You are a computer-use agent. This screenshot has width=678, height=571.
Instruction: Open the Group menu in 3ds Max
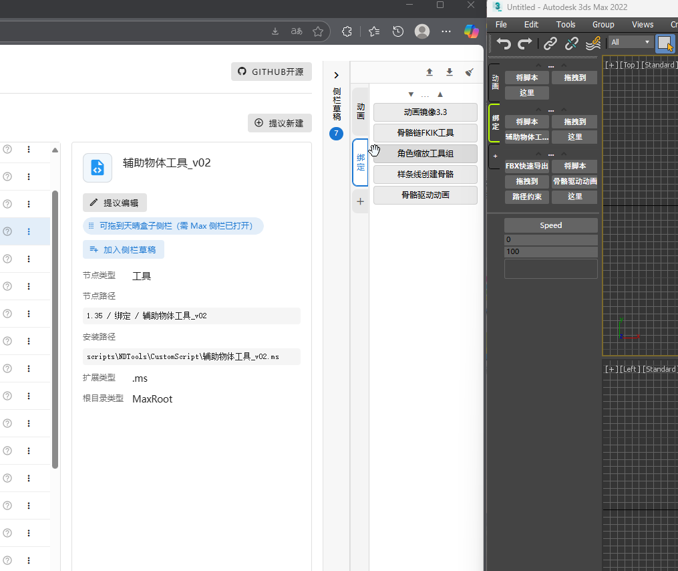[x=603, y=25]
